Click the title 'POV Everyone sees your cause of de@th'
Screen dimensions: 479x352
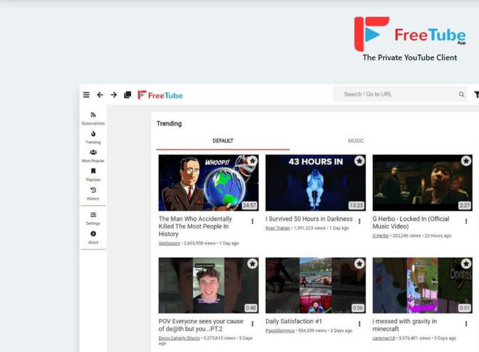click(x=201, y=325)
